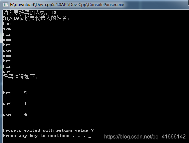Click the Press any key to continue text
The height and width of the screenshot is (143, 189).
44,136
